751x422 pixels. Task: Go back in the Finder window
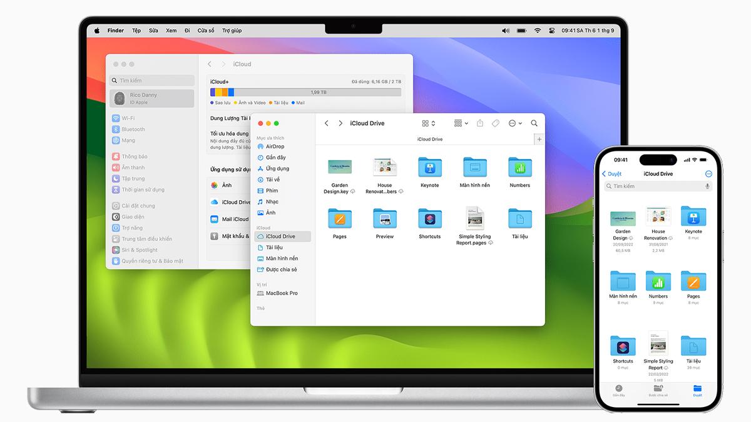[x=327, y=123]
